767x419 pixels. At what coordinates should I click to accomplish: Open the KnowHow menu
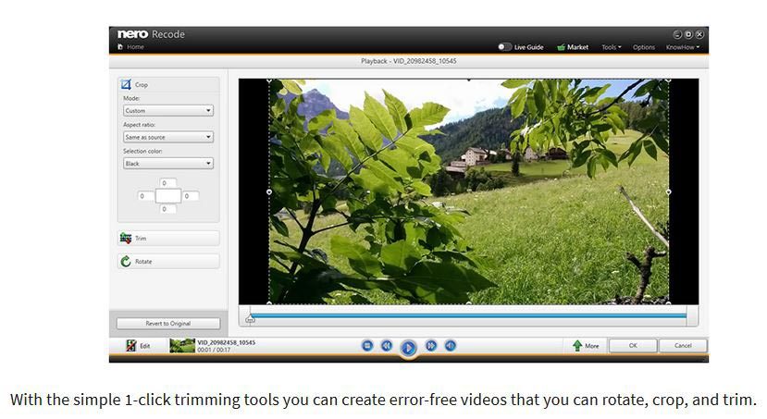tap(683, 47)
